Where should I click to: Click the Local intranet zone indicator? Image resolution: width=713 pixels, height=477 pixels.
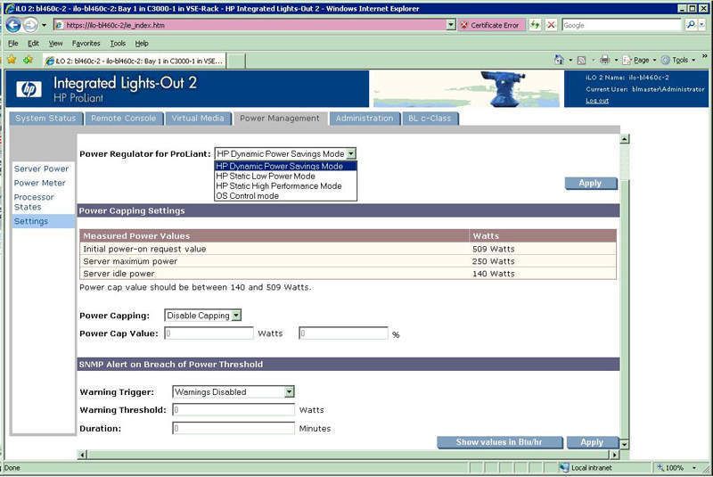click(x=586, y=467)
